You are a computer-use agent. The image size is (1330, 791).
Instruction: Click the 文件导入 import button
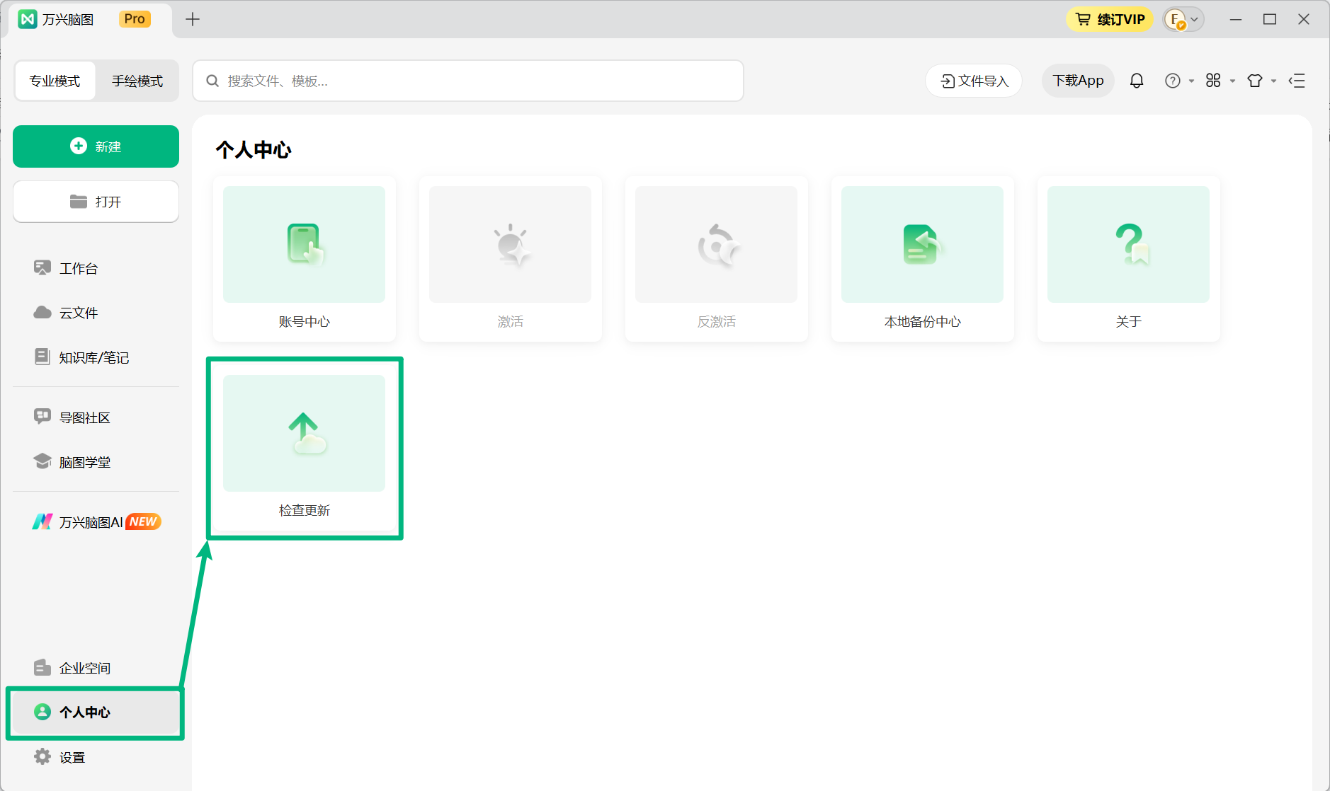click(974, 81)
